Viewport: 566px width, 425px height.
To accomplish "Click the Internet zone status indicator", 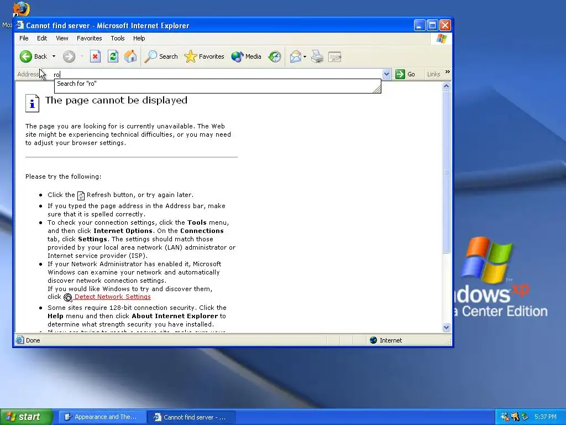I will click(385, 340).
